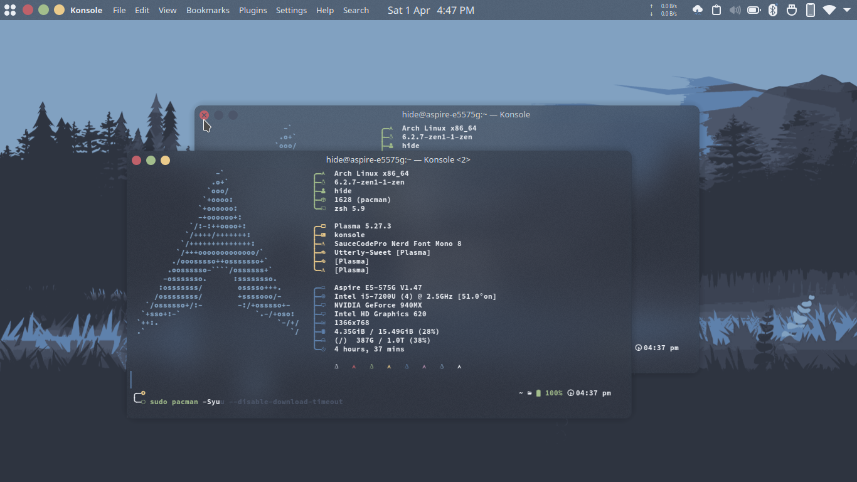Open the Help menu
Screen dimensions: 857x482
(x=325, y=10)
